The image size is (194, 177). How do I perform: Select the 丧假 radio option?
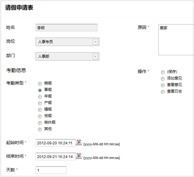coord(40,116)
